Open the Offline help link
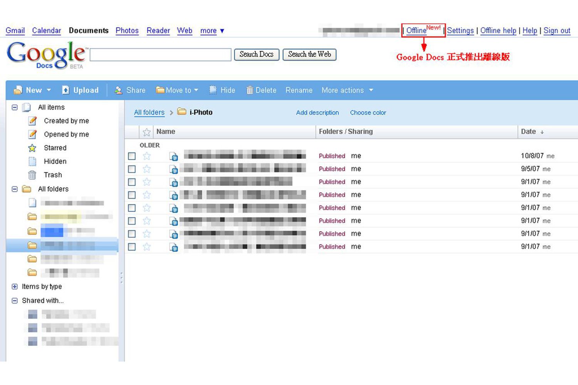Image resolution: width=578 pixels, height=385 pixels. coord(498,31)
